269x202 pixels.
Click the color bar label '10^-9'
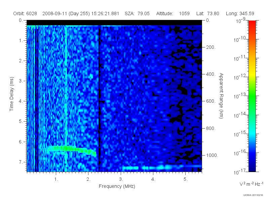click(241, 21)
